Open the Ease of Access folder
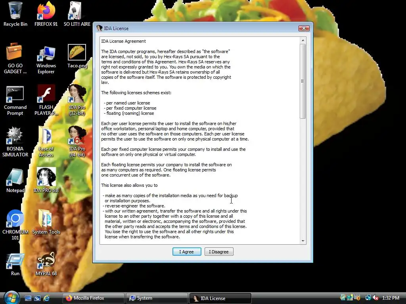406x304 pixels. (x=46, y=142)
